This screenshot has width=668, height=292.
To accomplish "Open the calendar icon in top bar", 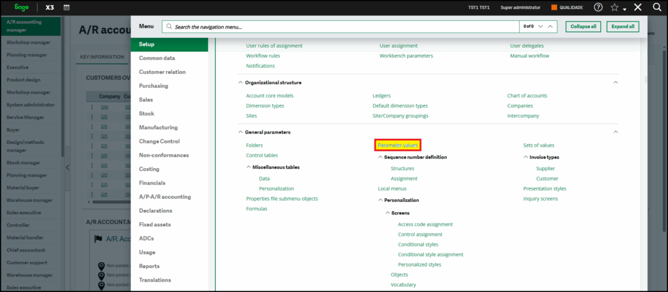I will click(67, 7).
